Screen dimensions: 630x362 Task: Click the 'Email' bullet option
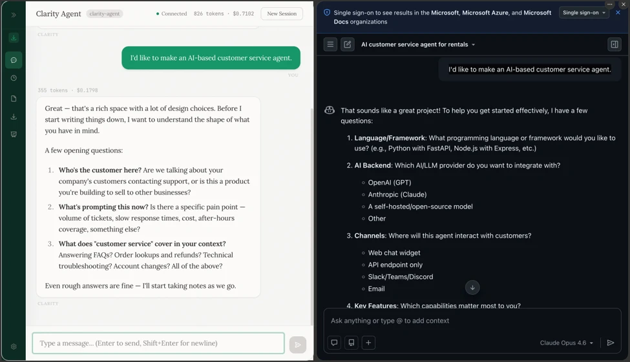pos(377,289)
